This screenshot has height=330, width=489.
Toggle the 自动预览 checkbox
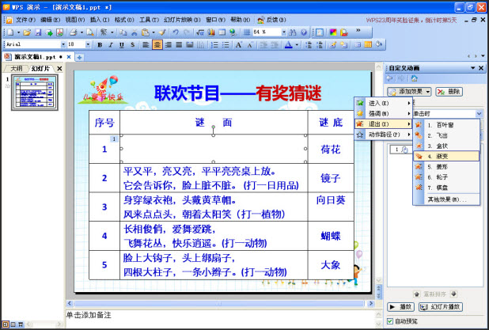pos(390,321)
